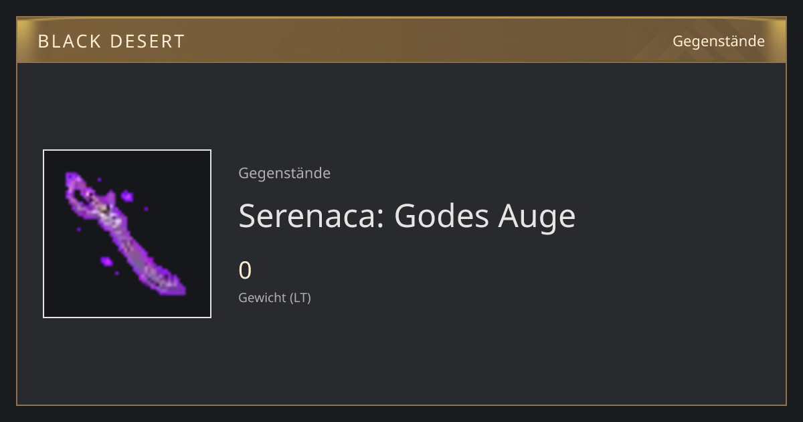This screenshot has height=422, width=803.
Task: Select the Gegenstände label in the gold header
Action: point(718,42)
